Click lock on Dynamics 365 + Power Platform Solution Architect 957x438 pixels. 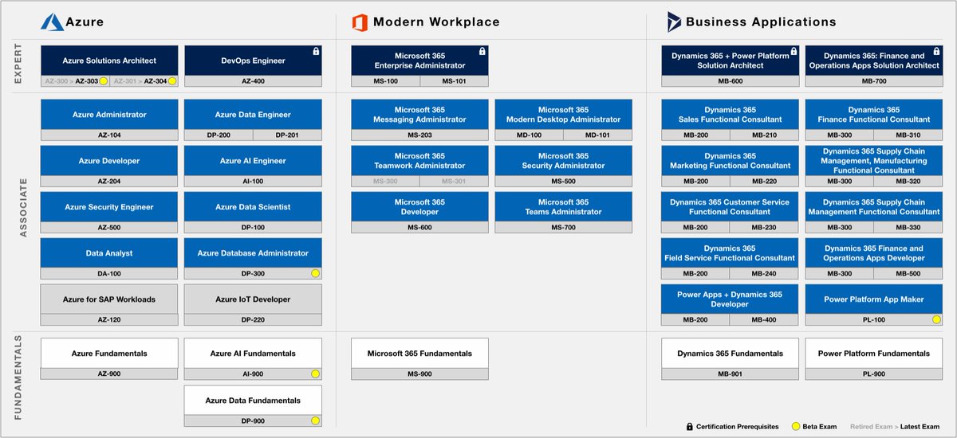coord(793,51)
